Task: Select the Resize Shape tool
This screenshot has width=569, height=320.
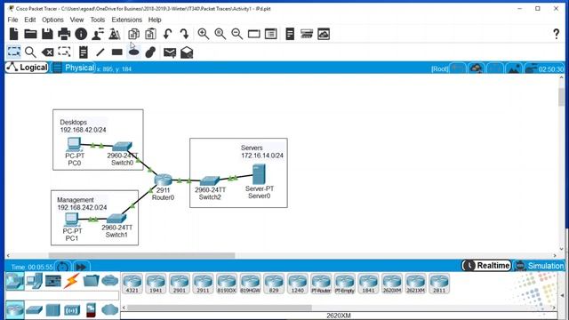Action: point(64,52)
